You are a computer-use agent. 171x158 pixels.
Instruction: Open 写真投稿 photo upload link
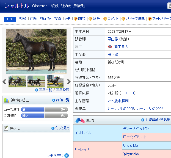click(x=63, y=90)
